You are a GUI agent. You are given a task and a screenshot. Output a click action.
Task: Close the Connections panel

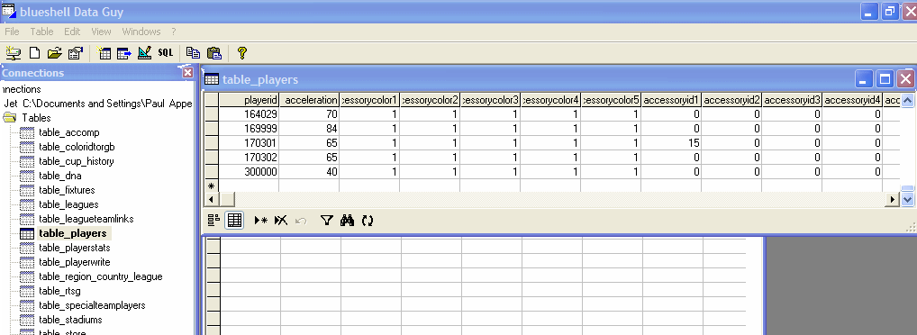(187, 73)
